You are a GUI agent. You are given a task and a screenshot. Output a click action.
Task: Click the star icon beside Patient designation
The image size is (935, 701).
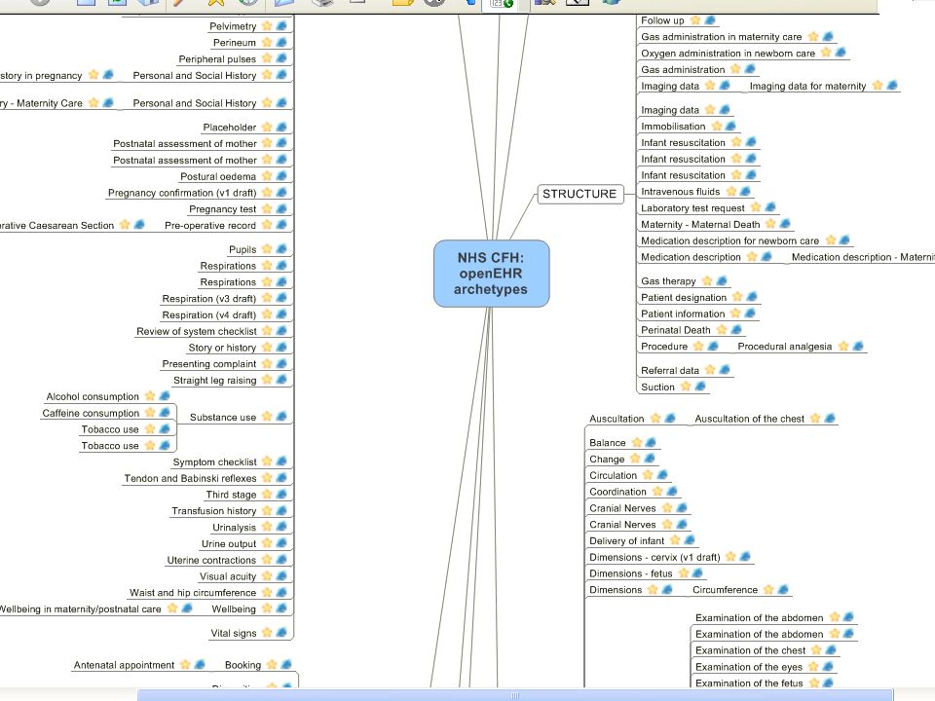click(737, 297)
